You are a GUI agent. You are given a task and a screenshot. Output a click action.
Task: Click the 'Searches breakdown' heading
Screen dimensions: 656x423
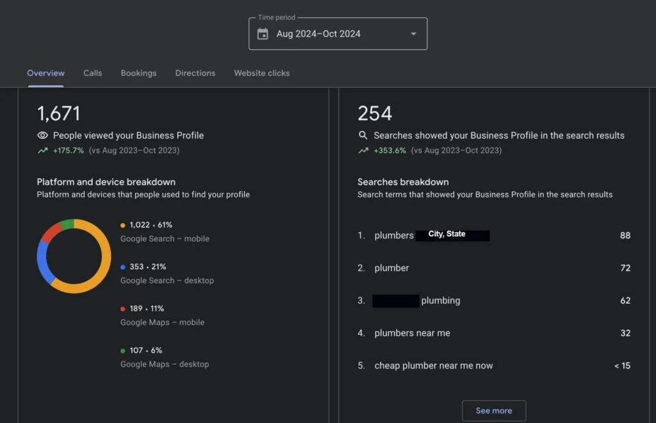pyautogui.click(x=403, y=182)
